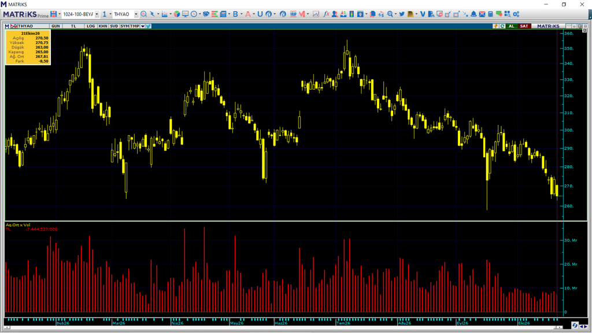This screenshot has height=333, width=592.
Task: Click the horizontal scrollbar below the chart
Action: point(283,327)
